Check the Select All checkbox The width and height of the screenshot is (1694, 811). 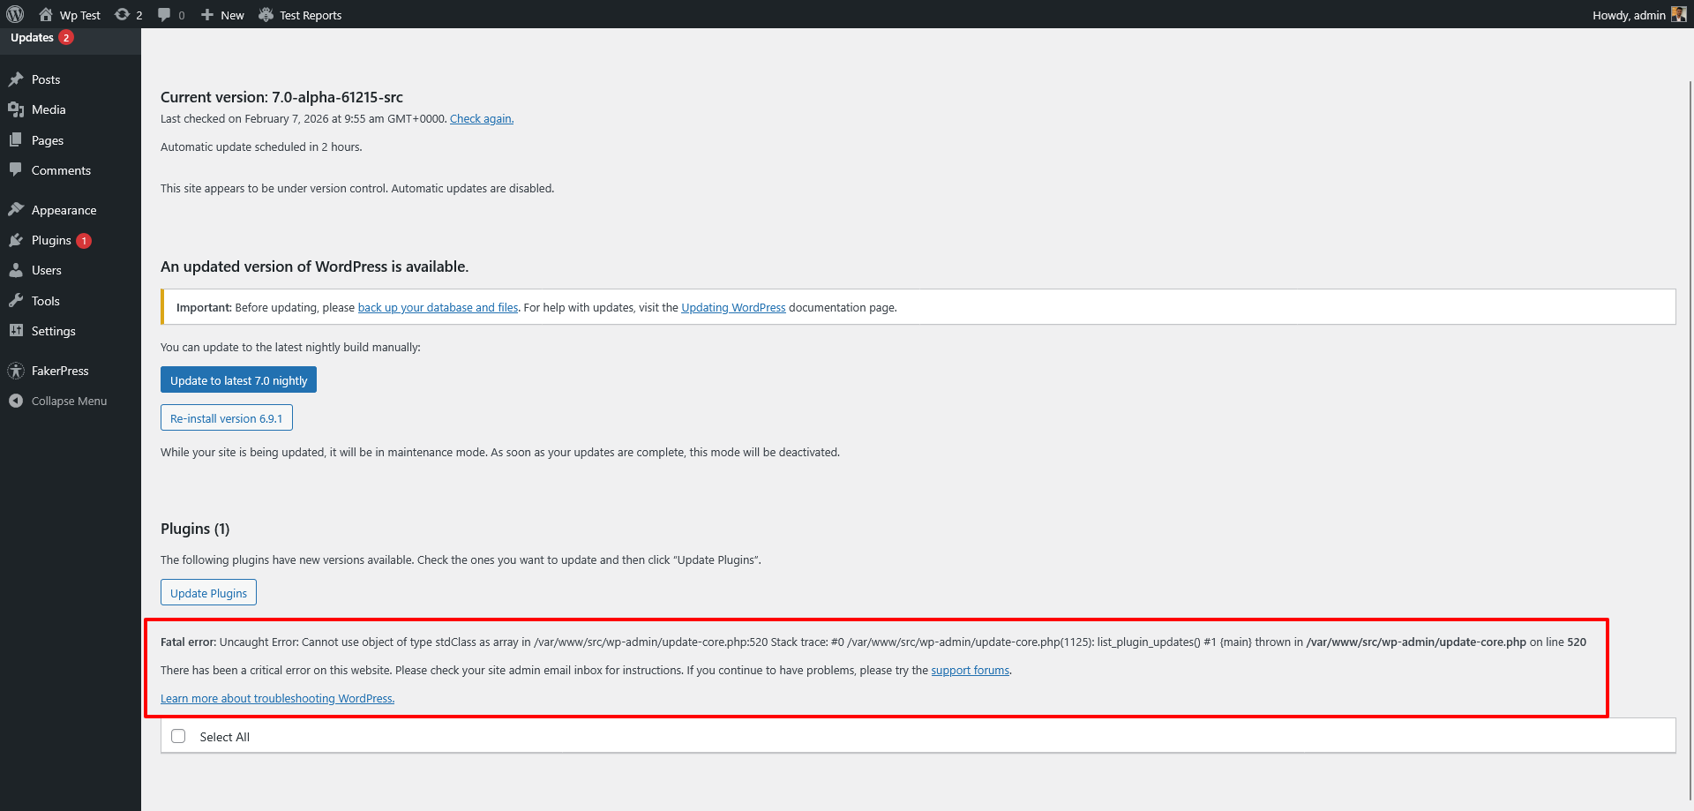click(x=178, y=736)
